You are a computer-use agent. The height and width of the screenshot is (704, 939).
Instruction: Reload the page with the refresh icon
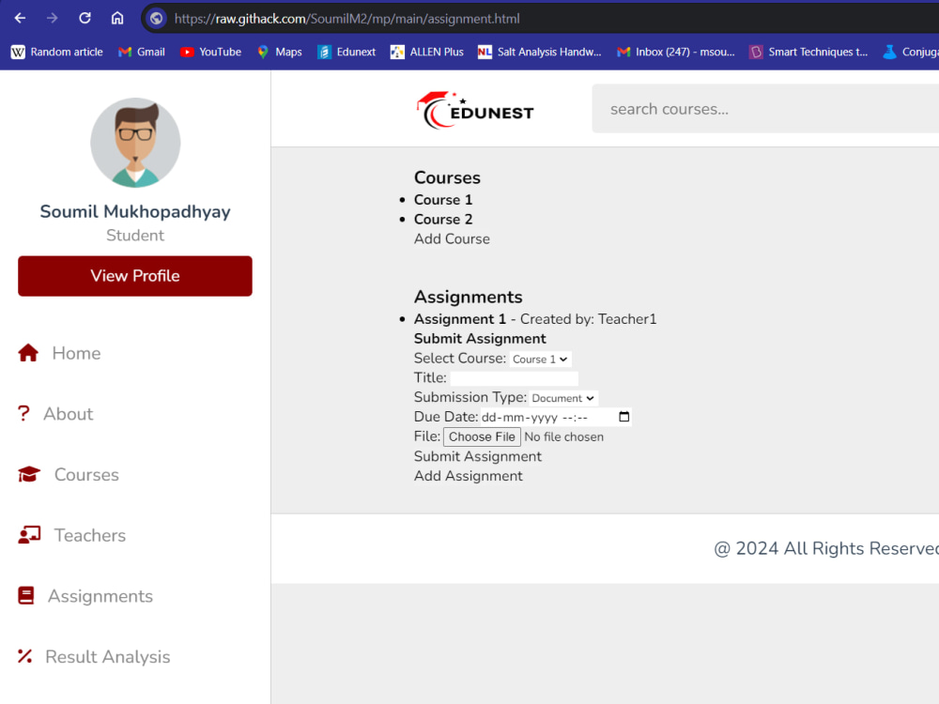click(85, 18)
